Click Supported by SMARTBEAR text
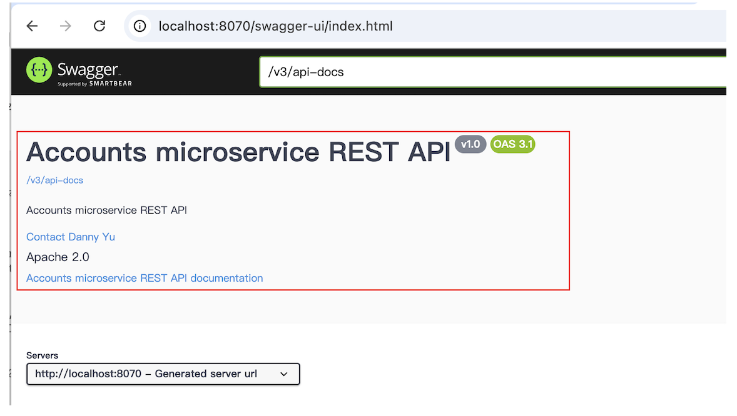Image resolution: width=737 pixels, height=416 pixels. (x=95, y=84)
